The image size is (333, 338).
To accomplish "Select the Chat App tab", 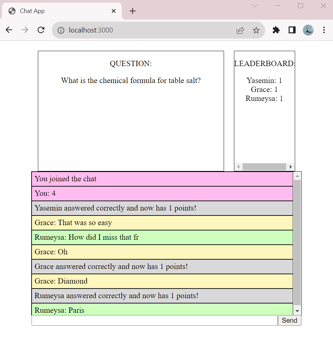I will click(x=62, y=11).
